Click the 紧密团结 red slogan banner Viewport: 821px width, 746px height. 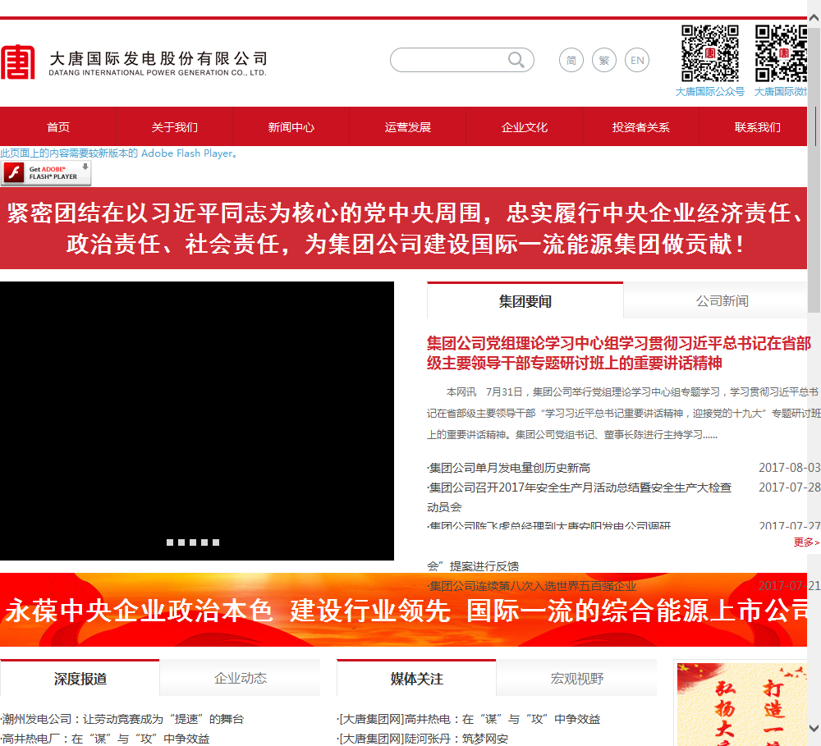pos(403,228)
